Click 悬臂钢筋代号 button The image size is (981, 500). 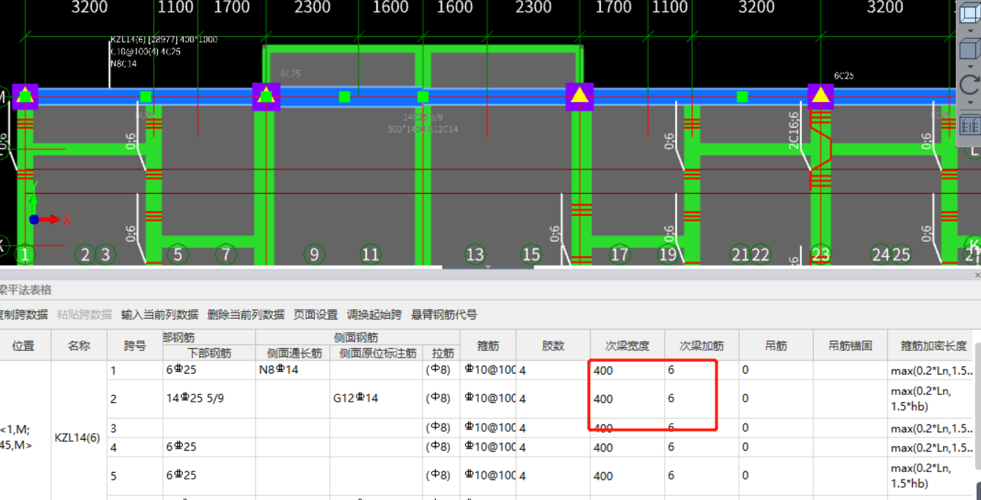(444, 314)
